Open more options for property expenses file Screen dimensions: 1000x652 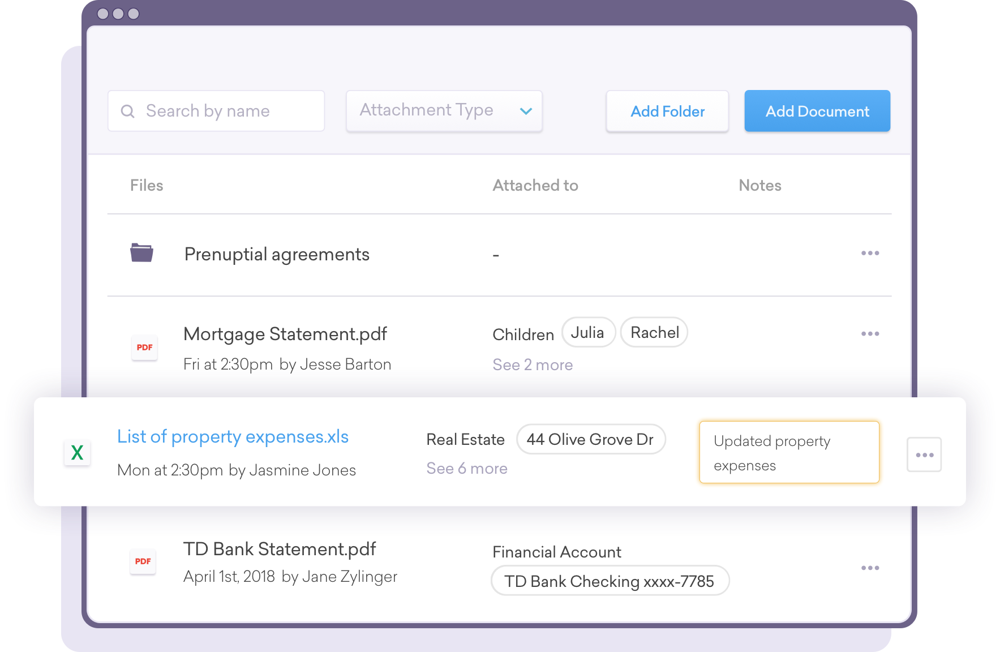point(924,454)
